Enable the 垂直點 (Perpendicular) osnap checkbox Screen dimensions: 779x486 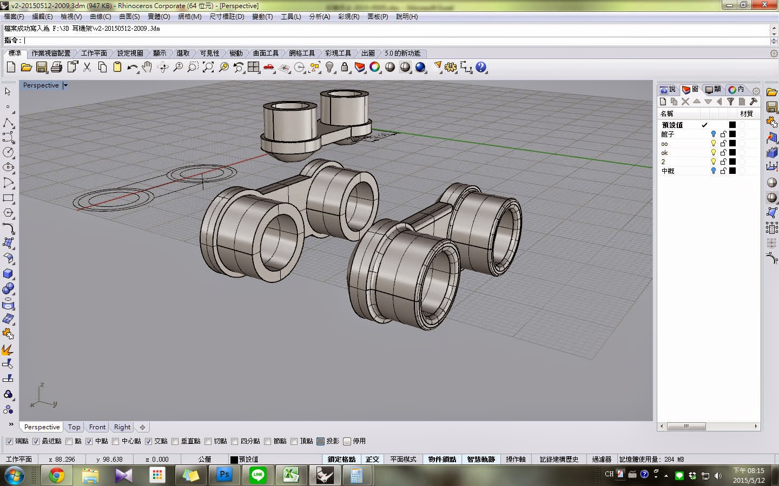[175, 441]
